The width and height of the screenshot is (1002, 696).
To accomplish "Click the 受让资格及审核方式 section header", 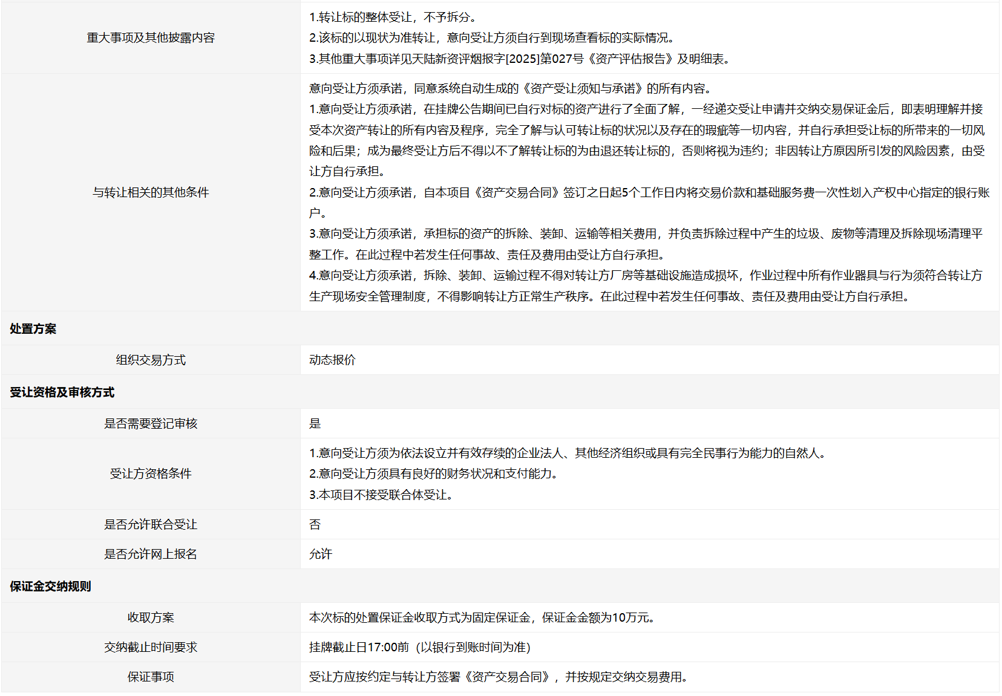I will pyautogui.click(x=62, y=392).
